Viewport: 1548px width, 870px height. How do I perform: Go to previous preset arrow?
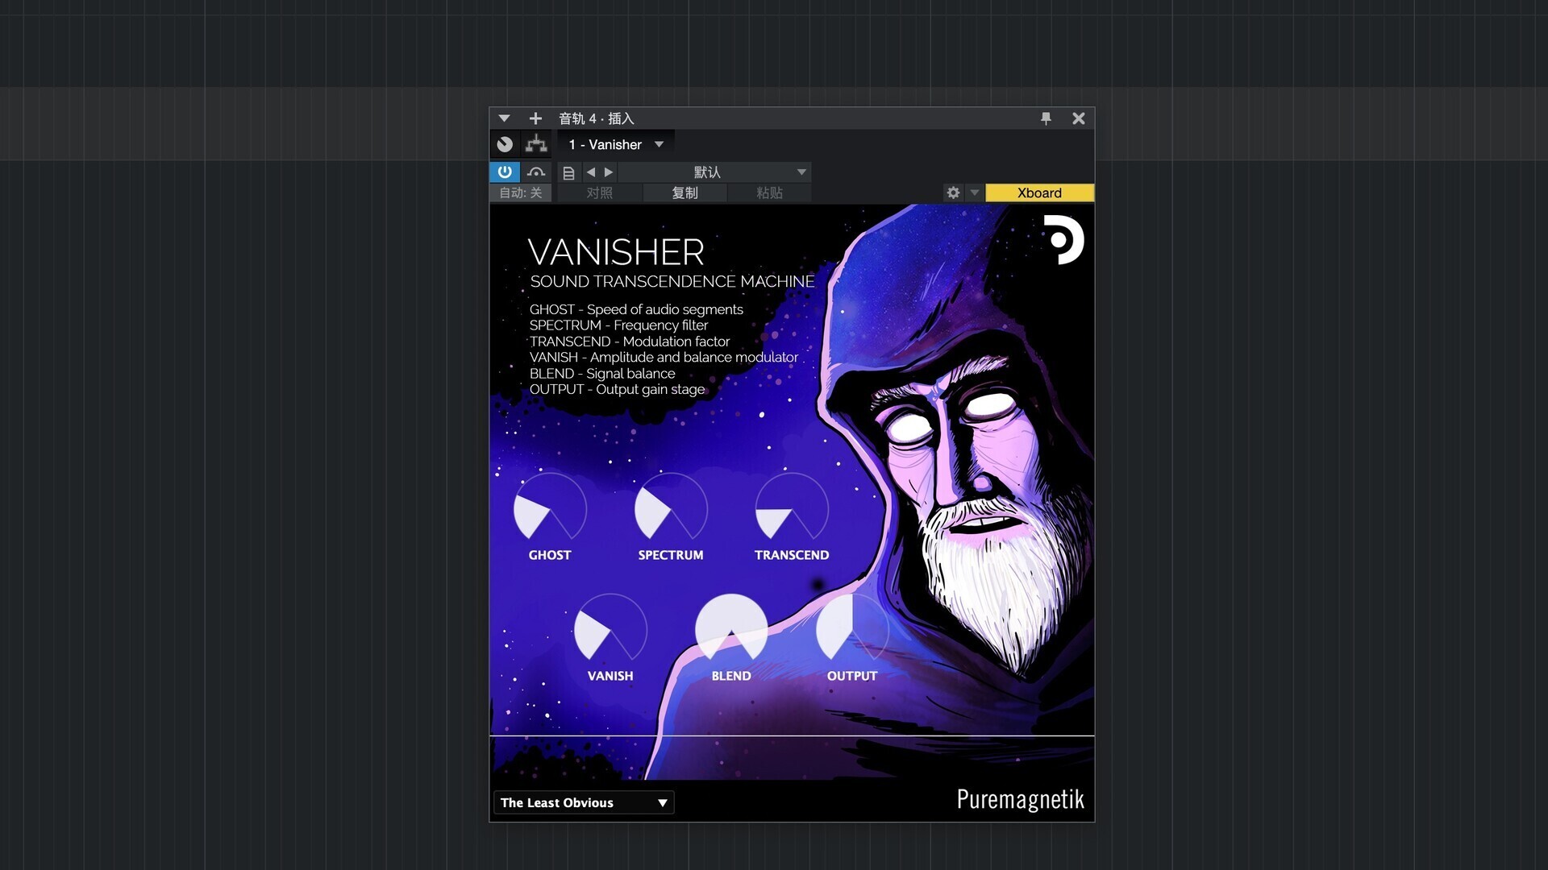click(x=591, y=172)
